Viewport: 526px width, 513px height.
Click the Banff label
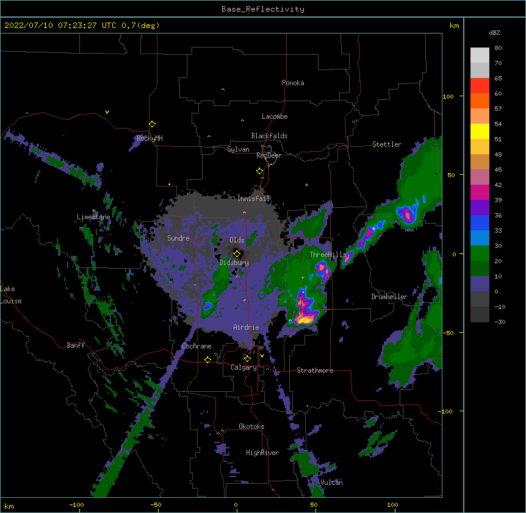[76, 345]
